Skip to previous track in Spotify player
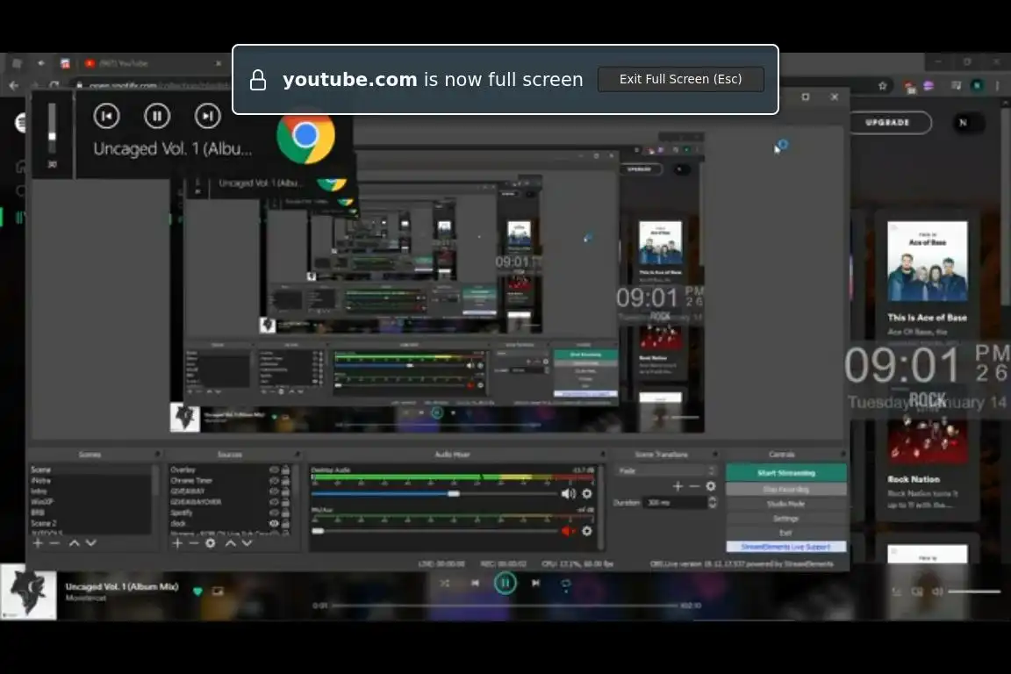This screenshot has width=1011, height=674. tap(475, 583)
